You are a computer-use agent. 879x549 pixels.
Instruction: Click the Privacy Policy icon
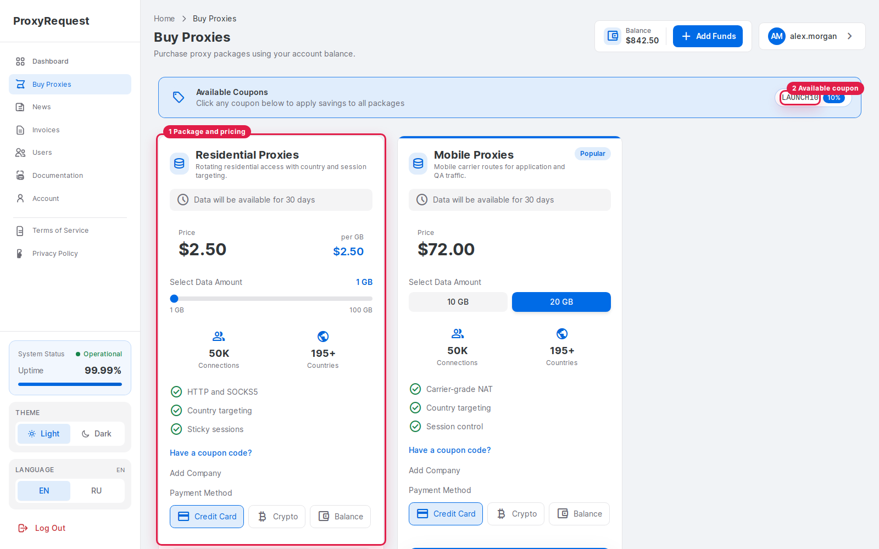20,254
